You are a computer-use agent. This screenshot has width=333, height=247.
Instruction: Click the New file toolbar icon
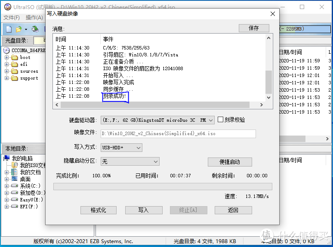pos(9,29)
